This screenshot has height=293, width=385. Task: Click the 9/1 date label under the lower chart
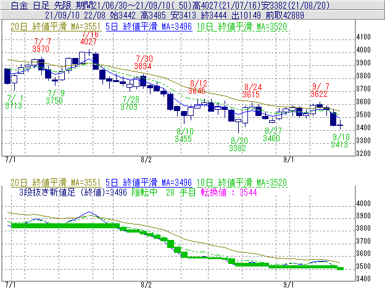pos(289,285)
